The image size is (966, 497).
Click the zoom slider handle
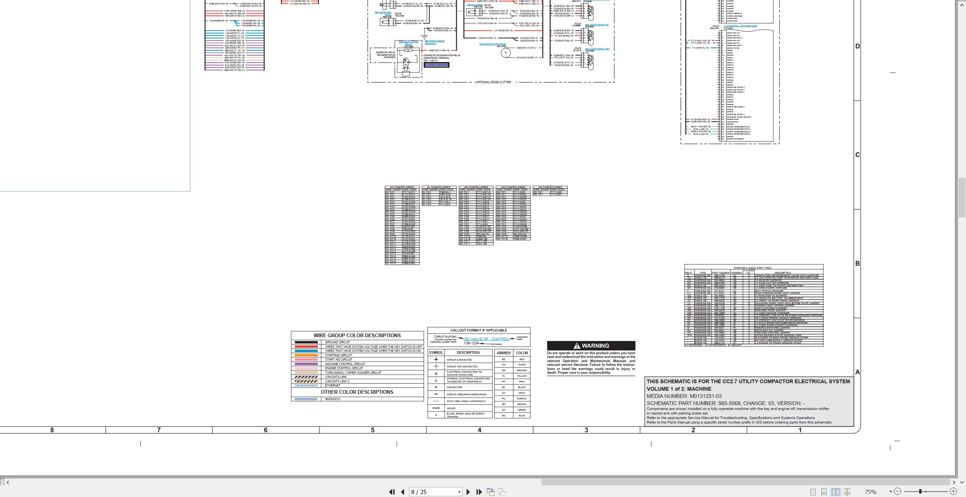point(920,491)
